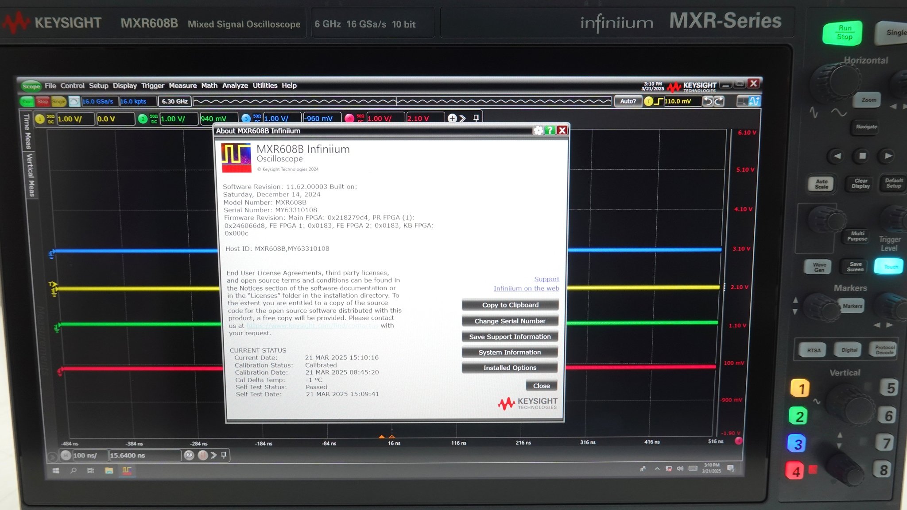This screenshot has height=510, width=907.
Task: Expand the Vertical Meas side panel
Action: pyautogui.click(x=30, y=175)
